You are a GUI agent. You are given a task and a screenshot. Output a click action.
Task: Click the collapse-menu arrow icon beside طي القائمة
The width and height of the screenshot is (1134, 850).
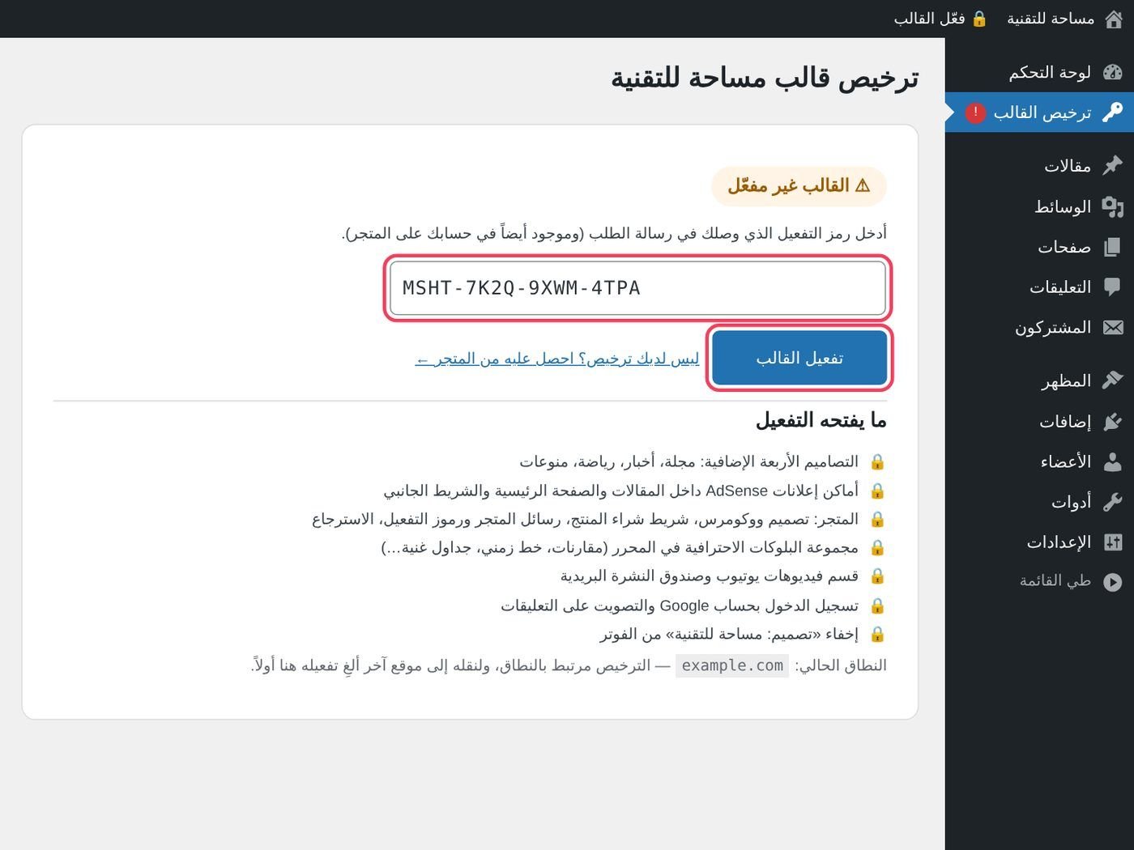[x=1113, y=581]
